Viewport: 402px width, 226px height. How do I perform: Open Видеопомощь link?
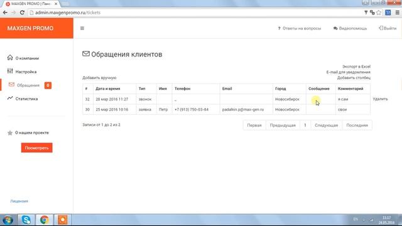pyautogui.click(x=350, y=28)
